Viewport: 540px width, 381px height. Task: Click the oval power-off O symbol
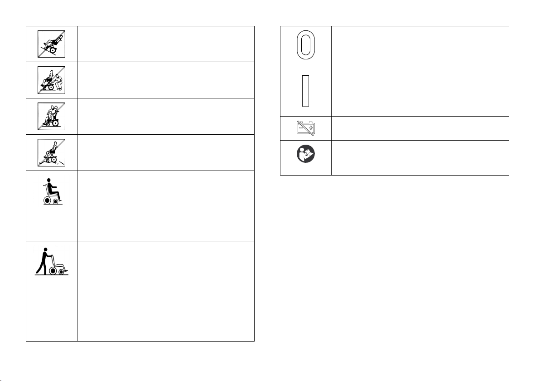pos(305,45)
